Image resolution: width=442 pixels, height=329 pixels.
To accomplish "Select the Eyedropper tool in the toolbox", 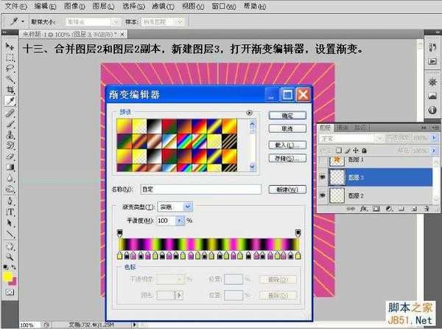I will click(x=10, y=100).
